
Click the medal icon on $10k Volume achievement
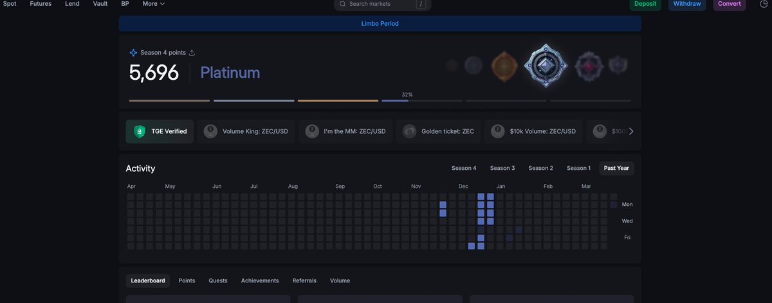tap(497, 131)
